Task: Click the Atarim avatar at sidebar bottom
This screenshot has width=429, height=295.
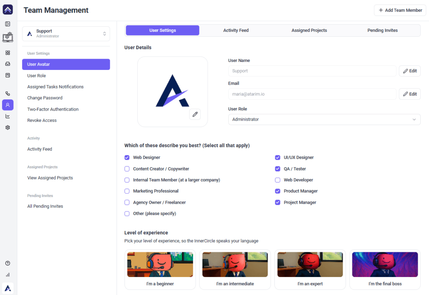Action: coord(8,288)
